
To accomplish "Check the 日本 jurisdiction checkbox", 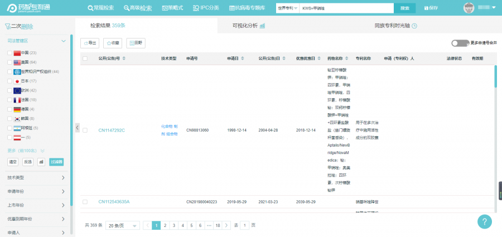I will point(10,81).
